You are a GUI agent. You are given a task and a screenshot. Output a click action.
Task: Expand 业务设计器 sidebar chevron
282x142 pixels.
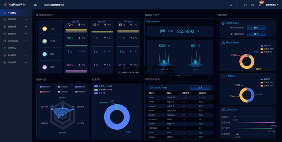pyautogui.click(x=26, y=41)
